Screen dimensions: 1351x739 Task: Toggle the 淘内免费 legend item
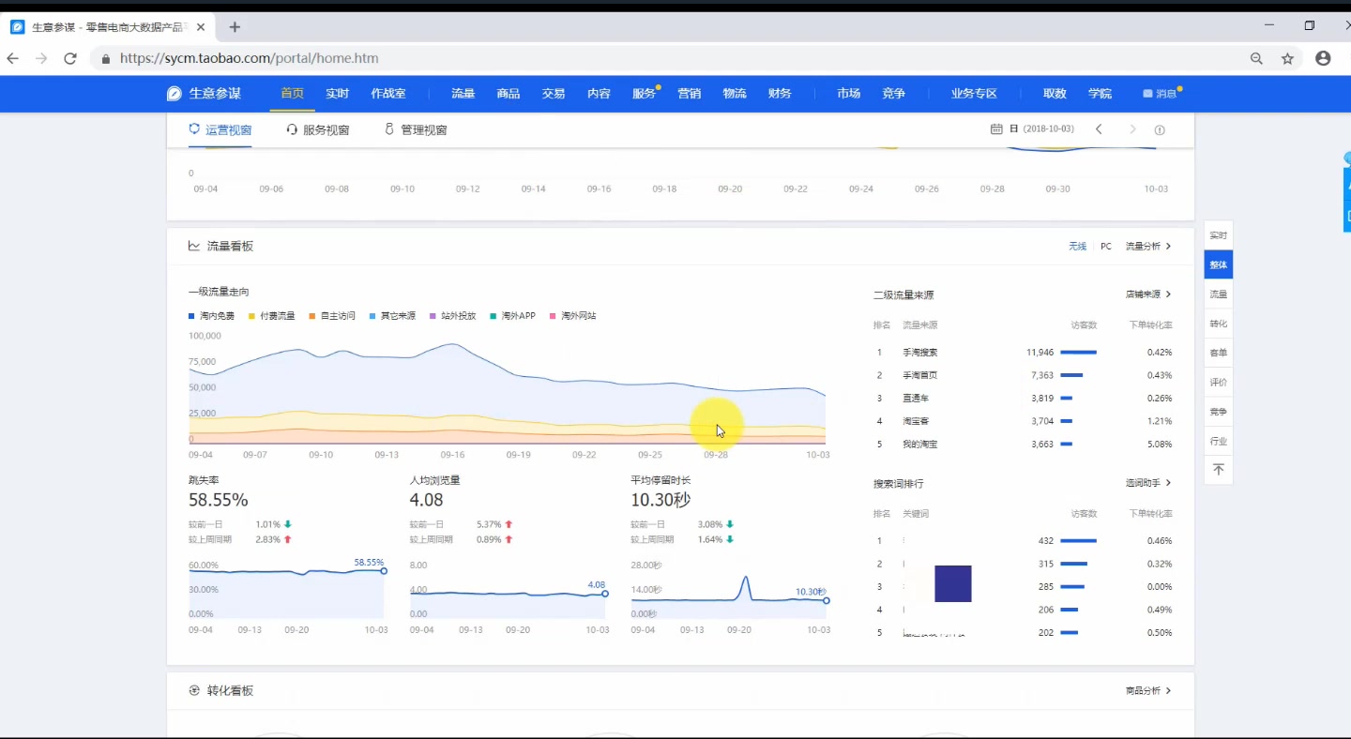click(212, 316)
